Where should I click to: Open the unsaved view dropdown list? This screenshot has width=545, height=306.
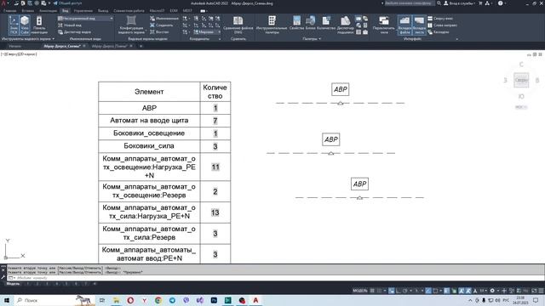[x=85, y=19]
